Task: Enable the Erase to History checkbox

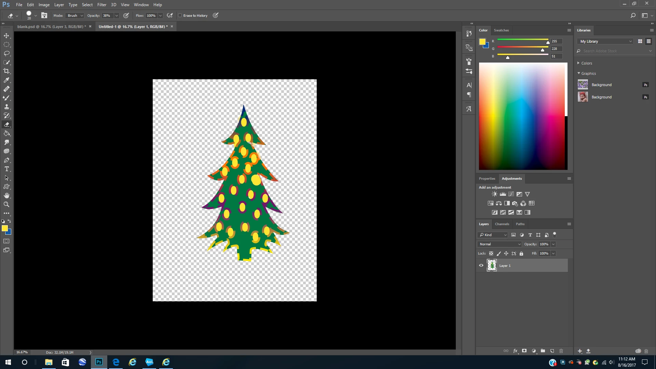Action: click(180, 15)
